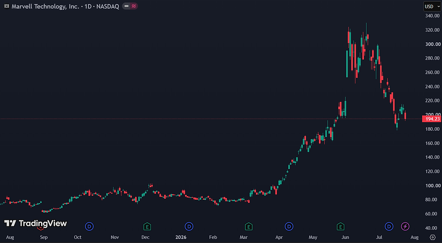Image resolution: width=442 pixels, height=243 pixels.
Task: Open chart settings gear icon
Action: [433, 237]
